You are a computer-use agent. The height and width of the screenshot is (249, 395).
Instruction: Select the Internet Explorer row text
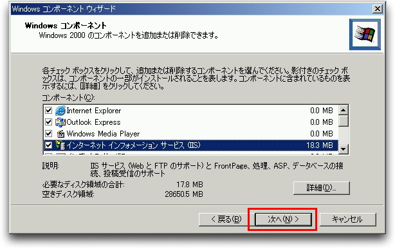coord(94,111)
